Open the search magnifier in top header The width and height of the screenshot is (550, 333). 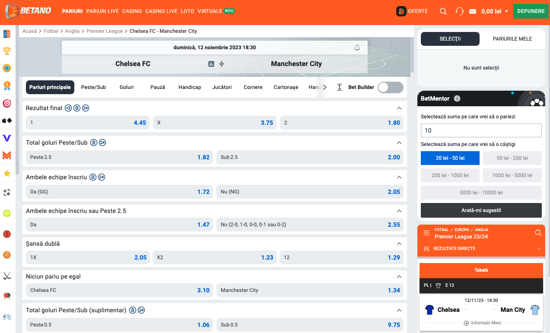[443, 11]
